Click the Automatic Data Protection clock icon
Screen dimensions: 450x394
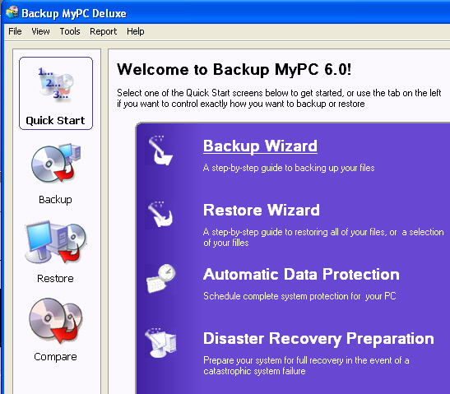pos(161,278)
